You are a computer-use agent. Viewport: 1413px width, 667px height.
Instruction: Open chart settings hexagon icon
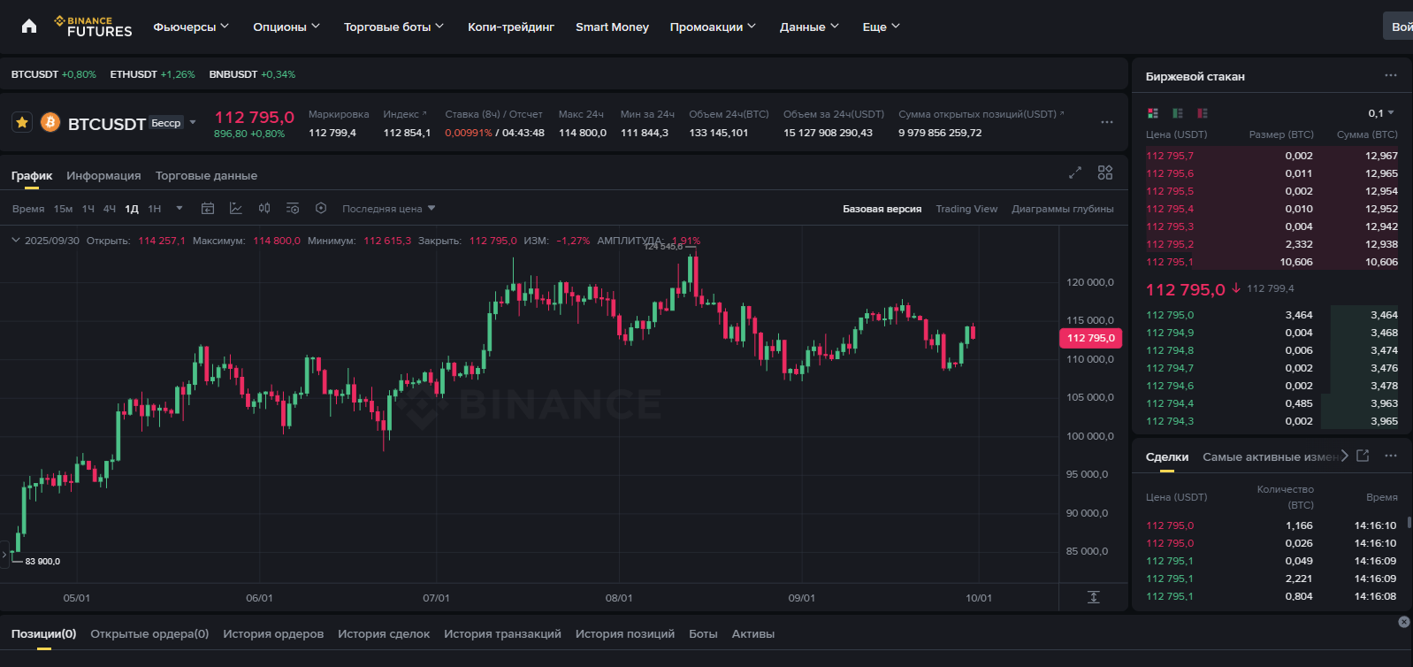click(321, 209)
